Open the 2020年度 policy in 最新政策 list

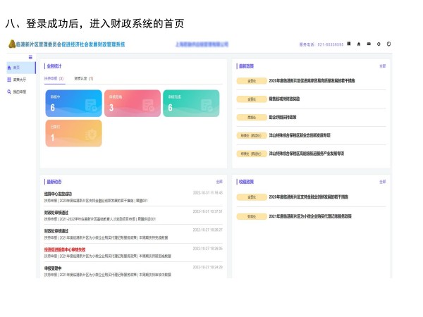pos(312,80)
